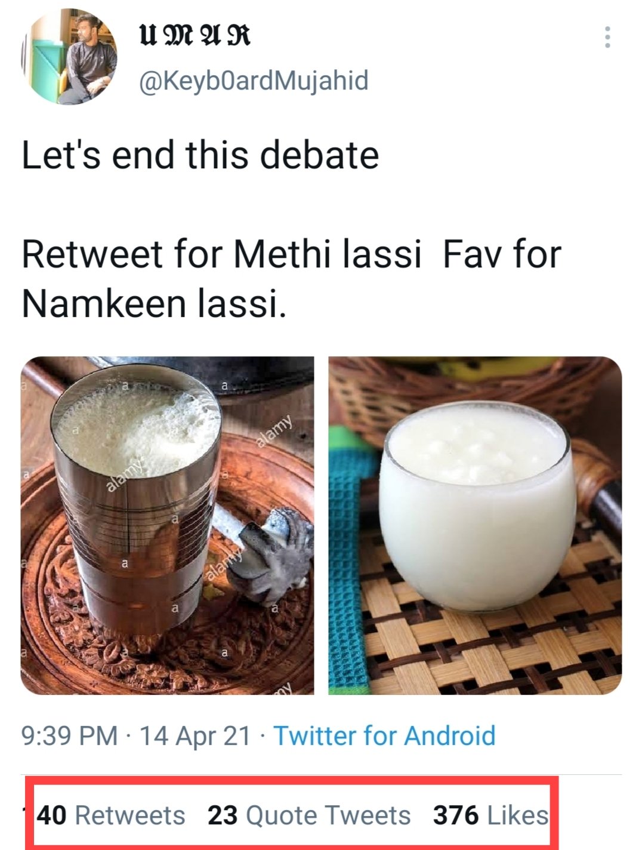Viewport: 642px width, 850px height.
Task: Open the @Keyb0ardMujahid profile handle
Action: coord(254,81)
